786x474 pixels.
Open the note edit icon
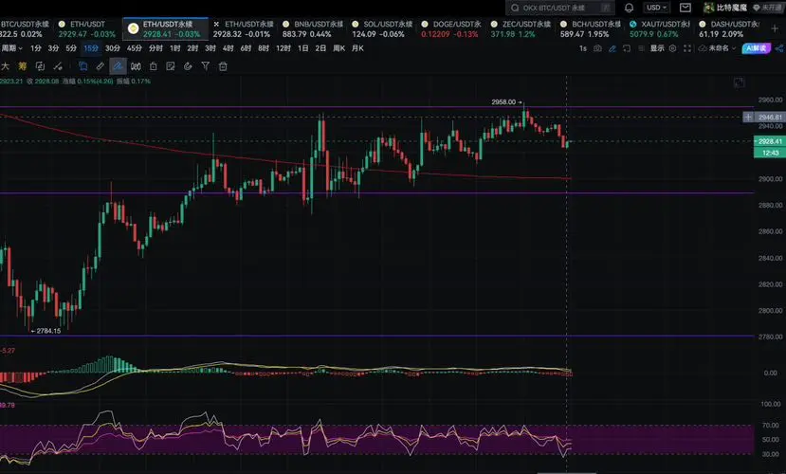[171, 66]
